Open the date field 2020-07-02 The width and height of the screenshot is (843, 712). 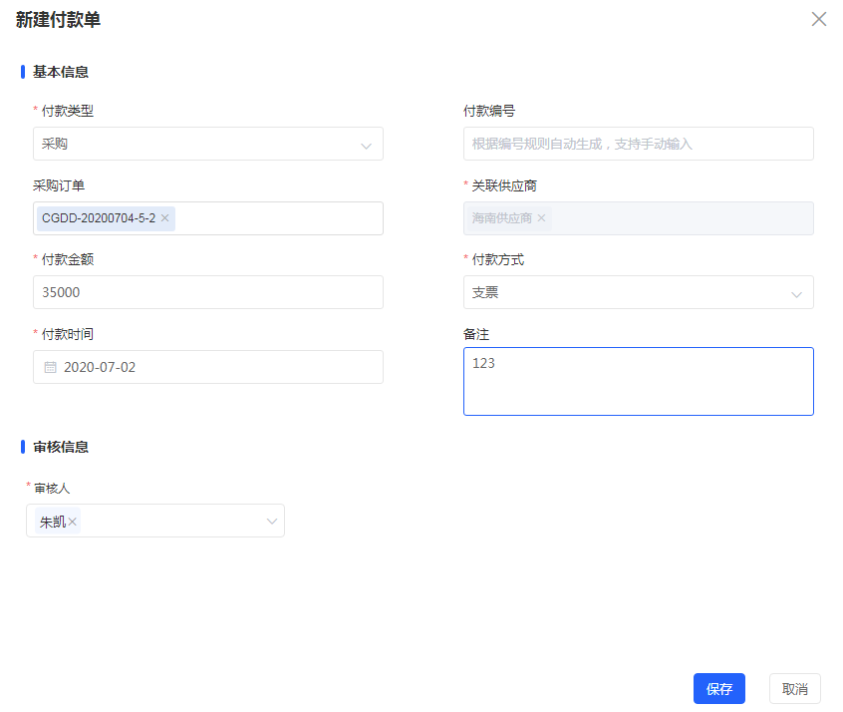click(208, 367)
